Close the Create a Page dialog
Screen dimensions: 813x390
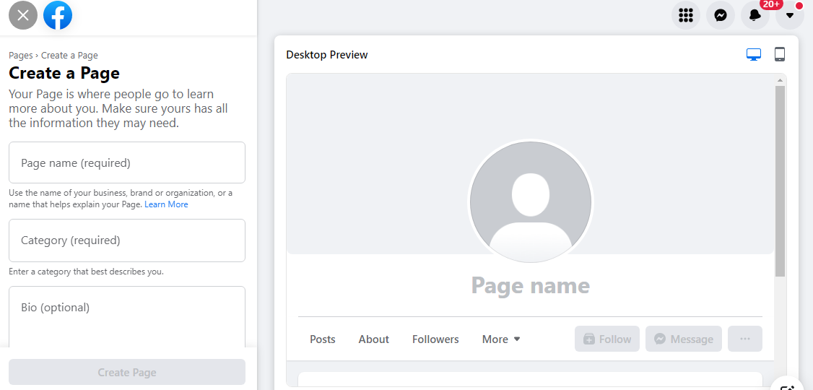pyautogui.click(x=23, y=15)
